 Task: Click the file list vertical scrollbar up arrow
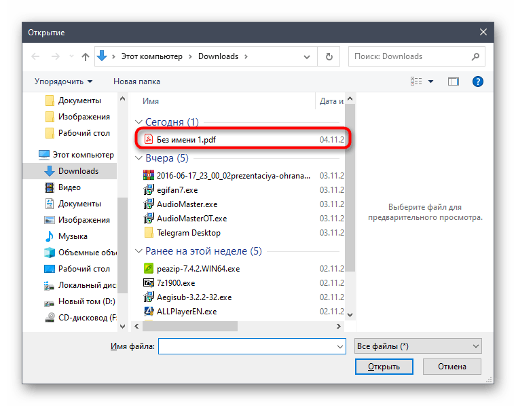[350, 98]
